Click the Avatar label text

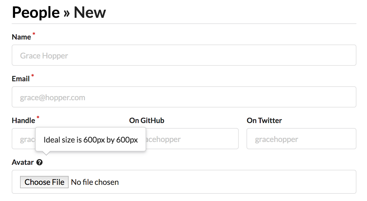point(23,162)
